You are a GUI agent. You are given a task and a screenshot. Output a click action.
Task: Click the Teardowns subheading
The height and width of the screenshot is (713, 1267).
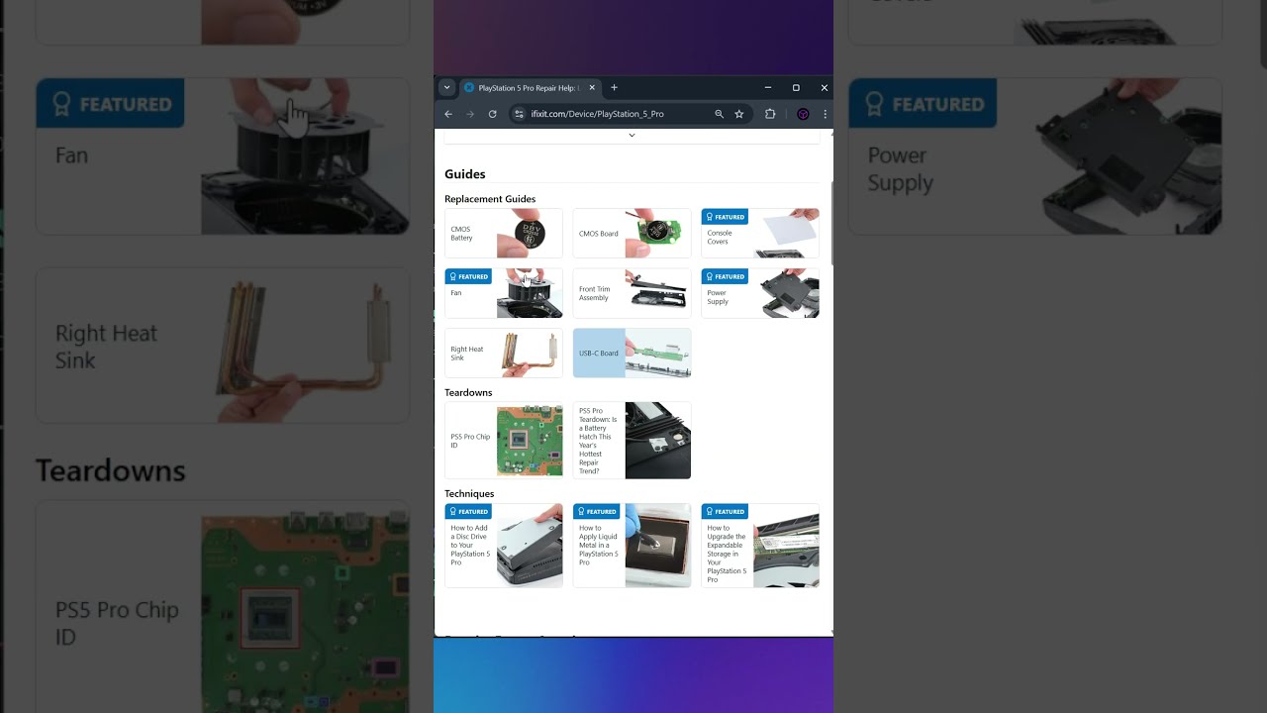[x=468, y=392]
